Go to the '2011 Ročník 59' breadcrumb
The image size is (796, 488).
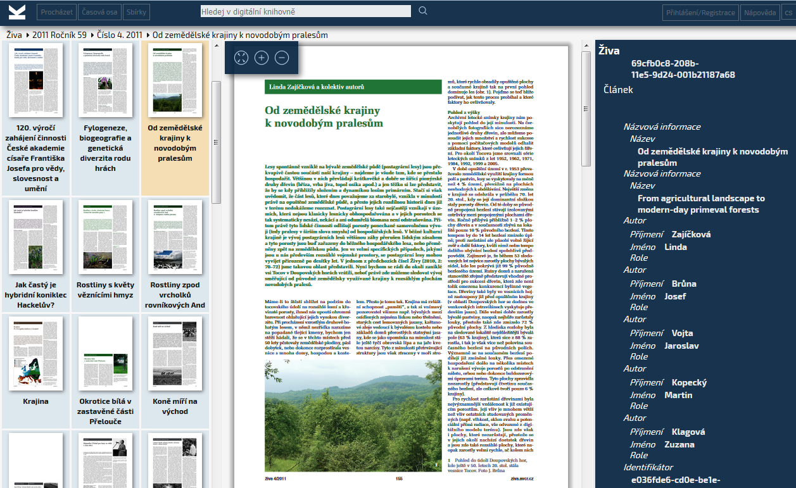click(x=59, y=35)
